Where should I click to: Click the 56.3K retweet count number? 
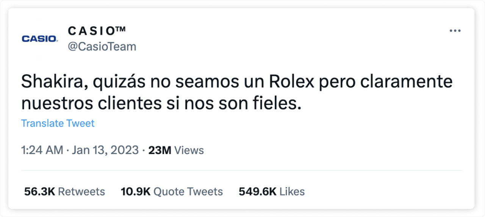click(x=40, y=192)
